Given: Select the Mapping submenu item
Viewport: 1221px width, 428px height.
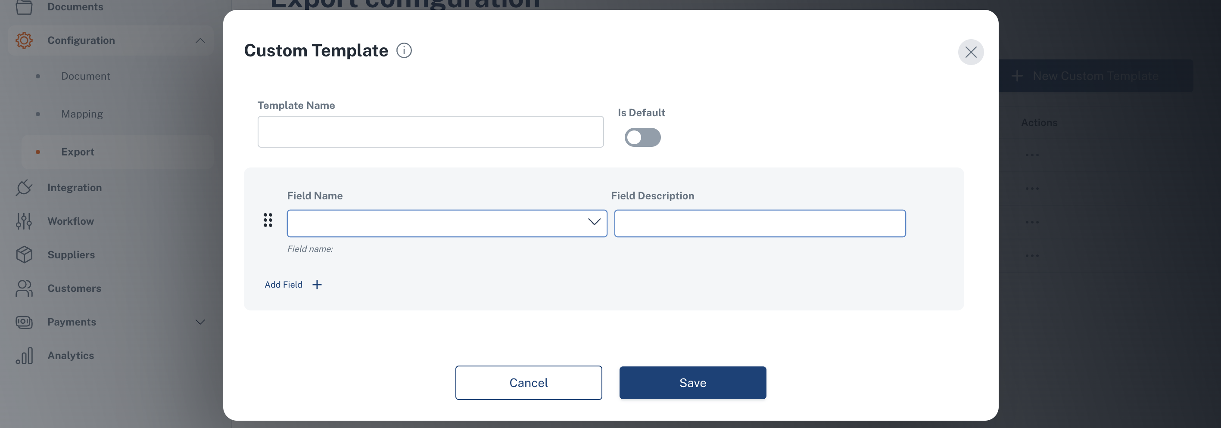Looking at the screenshot, I should click(x=82, y=114).
